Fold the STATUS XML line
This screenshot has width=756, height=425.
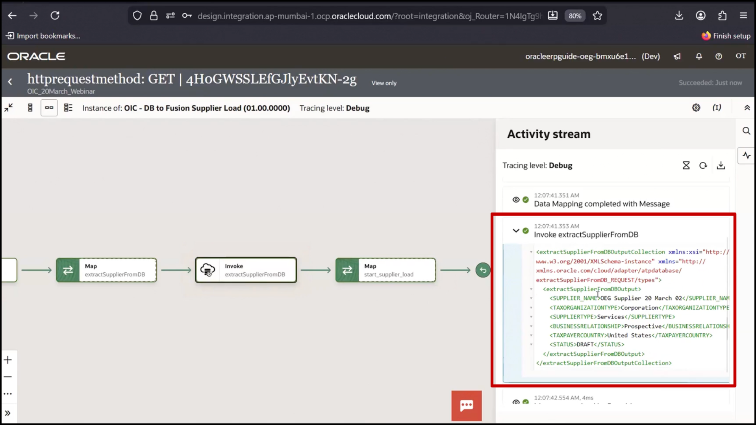[x=531, y=344]
